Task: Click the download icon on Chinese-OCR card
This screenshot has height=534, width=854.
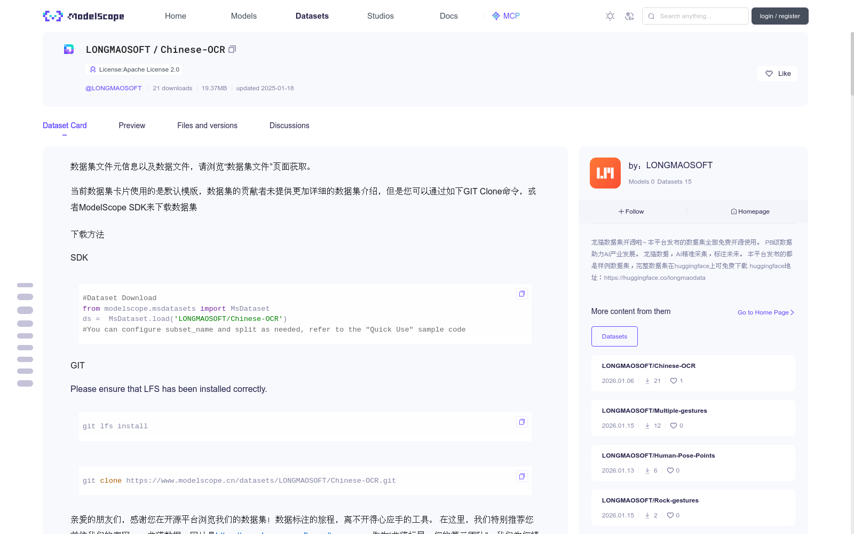Action: pos(647,381)
